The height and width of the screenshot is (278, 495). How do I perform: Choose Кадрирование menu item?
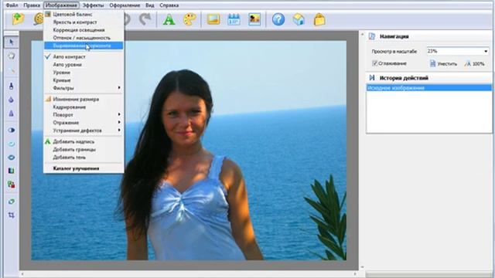84,107
